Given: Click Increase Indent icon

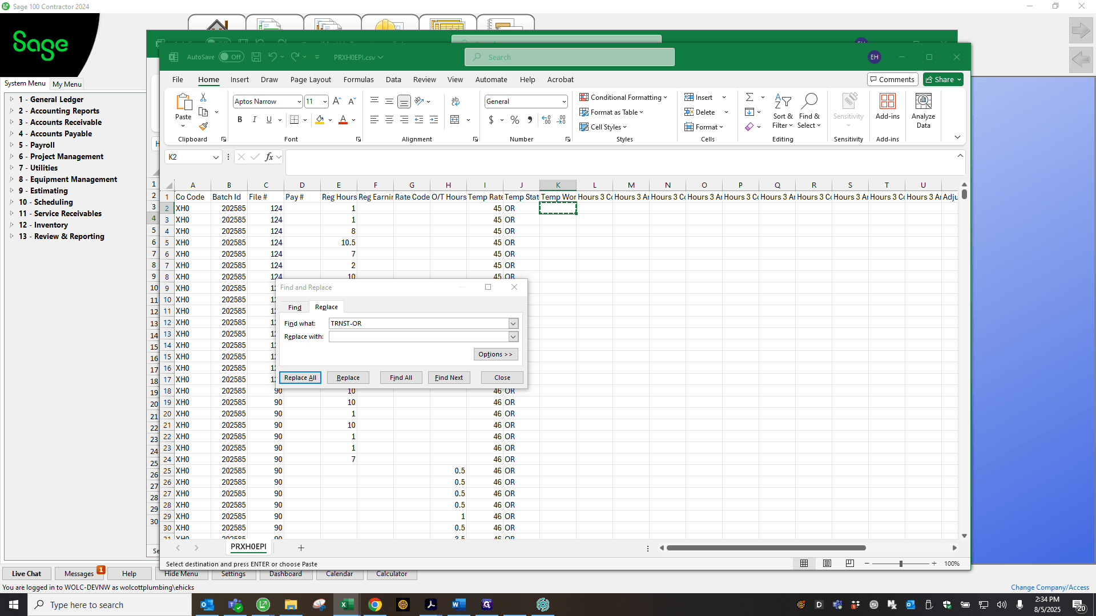Looking at the screenshot, I should click(434, 119).
